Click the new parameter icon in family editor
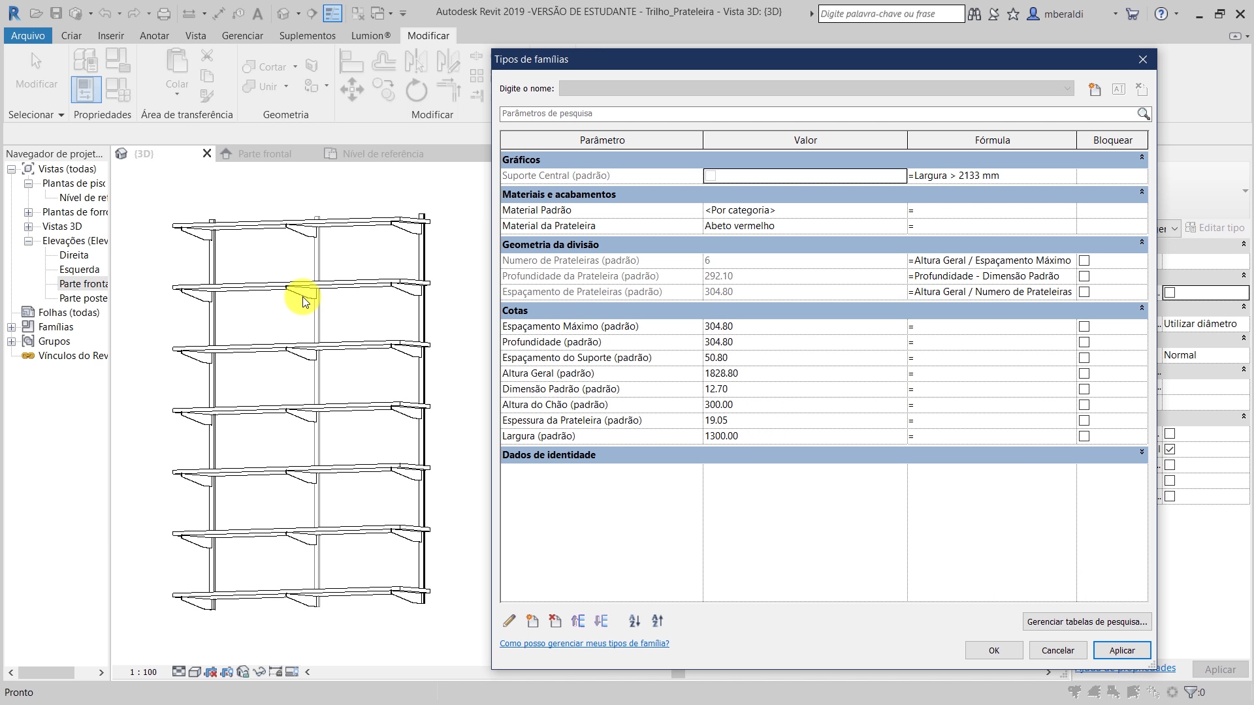1254x705 pixels. [x=532, y=621]
